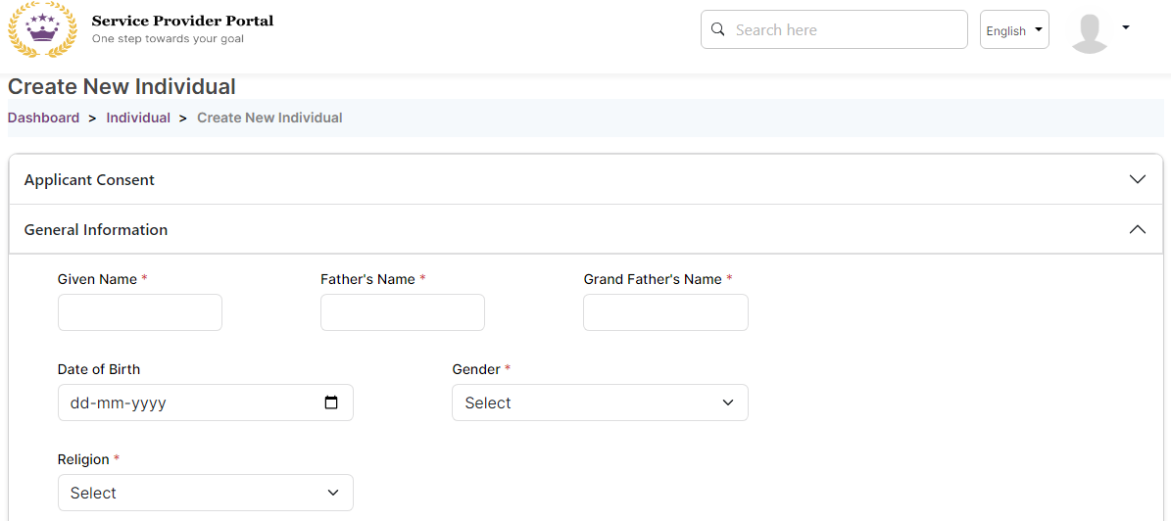The height and width of the screenshot is (521, 1171).
Task: Click into the Father's Name field
Action: tap(402, 312)
